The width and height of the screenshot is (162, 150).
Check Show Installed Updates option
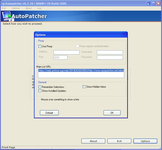[40, 91]
